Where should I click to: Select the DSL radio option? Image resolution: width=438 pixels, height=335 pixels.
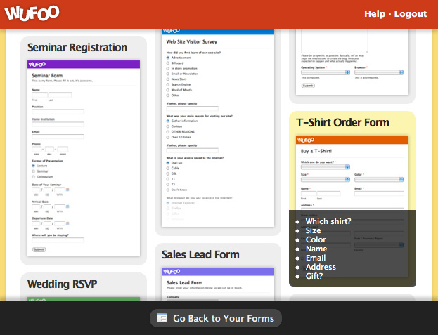[168, 173]
